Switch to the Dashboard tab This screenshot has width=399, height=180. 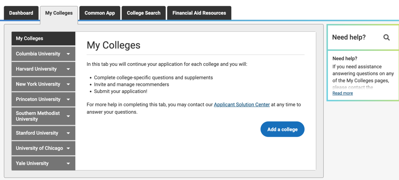tap(21, 13)
